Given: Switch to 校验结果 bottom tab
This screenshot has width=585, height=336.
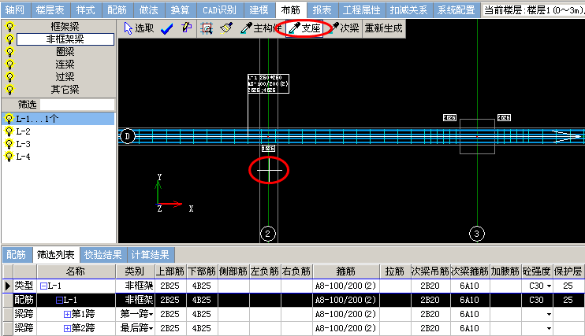Looking at the screenshot, I should coord(103,255).
